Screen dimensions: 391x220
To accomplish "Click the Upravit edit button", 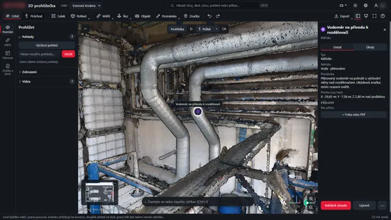I will point(364,205).
